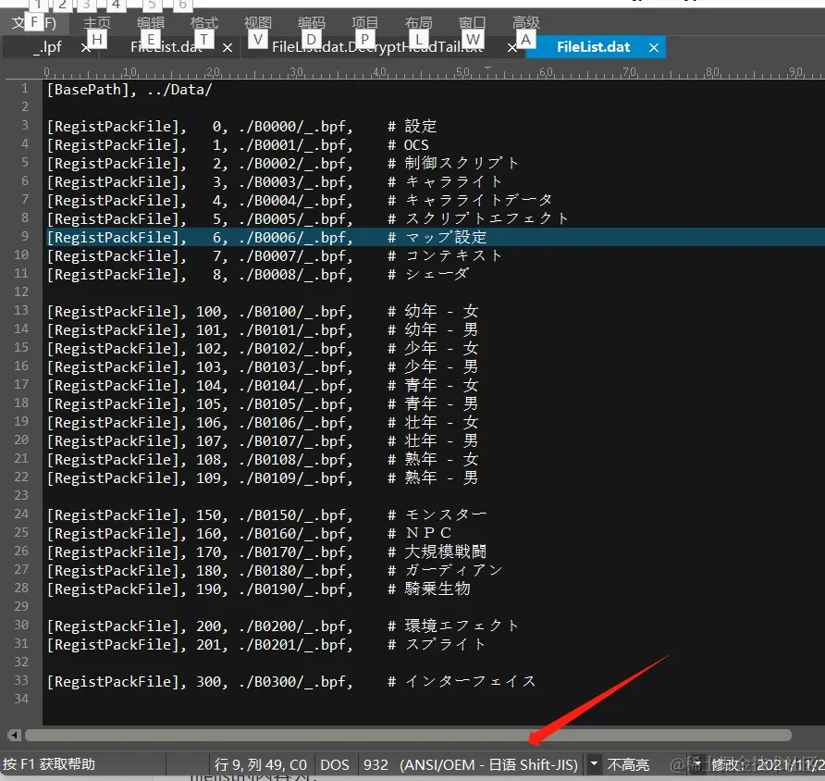This screenshot has height=781, width=825.
Task: Click the # コンテキスト comment
Action: (x=445, y=255)
